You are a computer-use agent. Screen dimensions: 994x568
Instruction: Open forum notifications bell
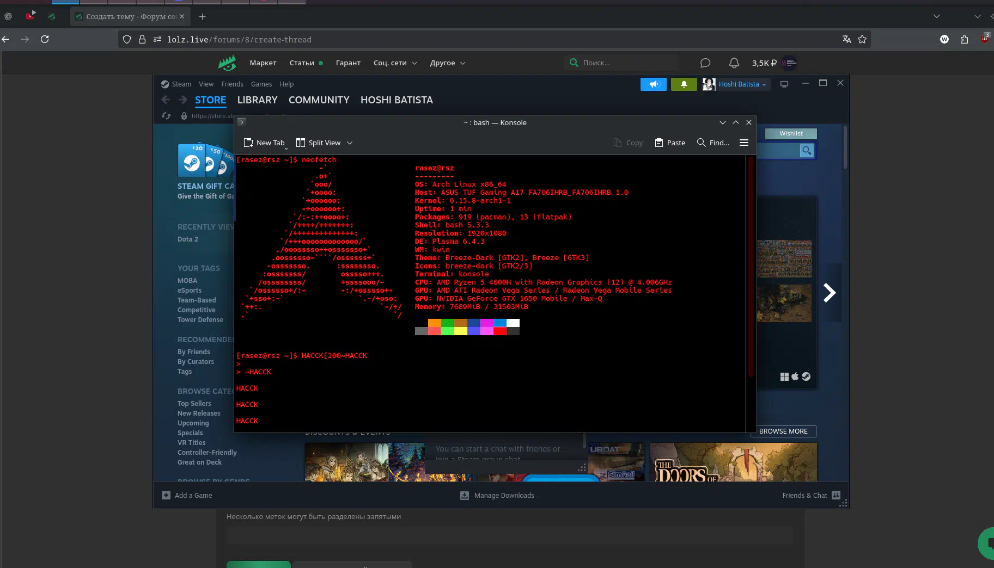tap(734, 63)
